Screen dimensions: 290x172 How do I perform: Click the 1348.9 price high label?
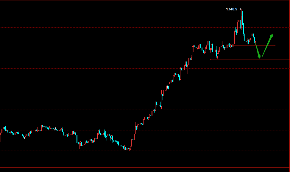[232, 9]
